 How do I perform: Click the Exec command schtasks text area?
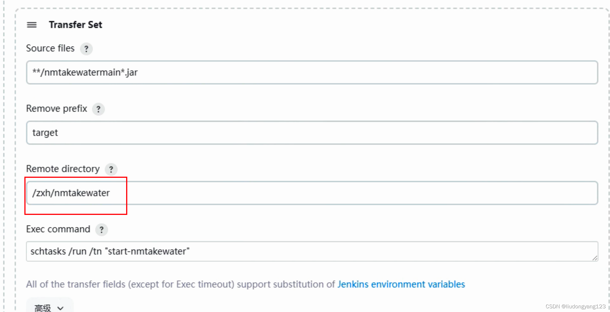[x=312, y=251]
